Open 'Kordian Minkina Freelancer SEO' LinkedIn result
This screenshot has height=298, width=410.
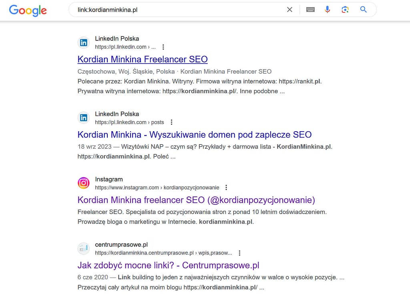click(143, 59)
